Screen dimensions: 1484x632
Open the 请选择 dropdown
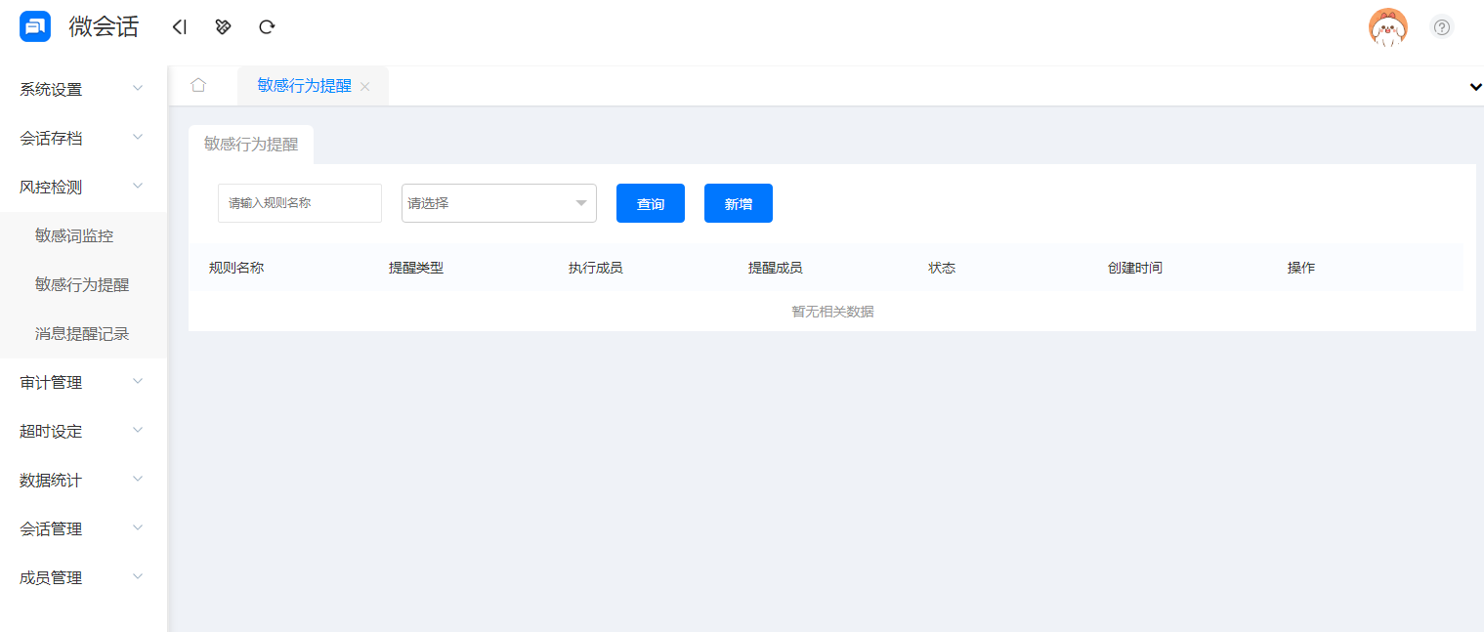498,203
